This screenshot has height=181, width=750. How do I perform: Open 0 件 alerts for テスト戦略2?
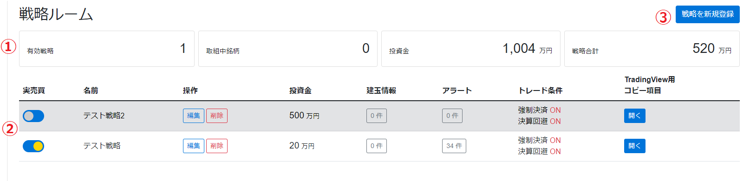[452, 116]
